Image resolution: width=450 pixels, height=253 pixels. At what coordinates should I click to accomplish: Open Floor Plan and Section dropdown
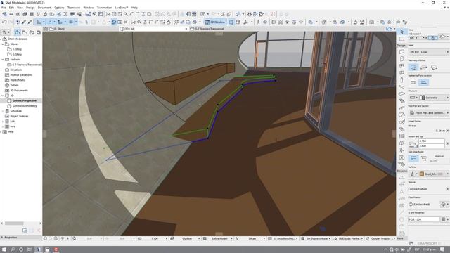click(429, 113)
